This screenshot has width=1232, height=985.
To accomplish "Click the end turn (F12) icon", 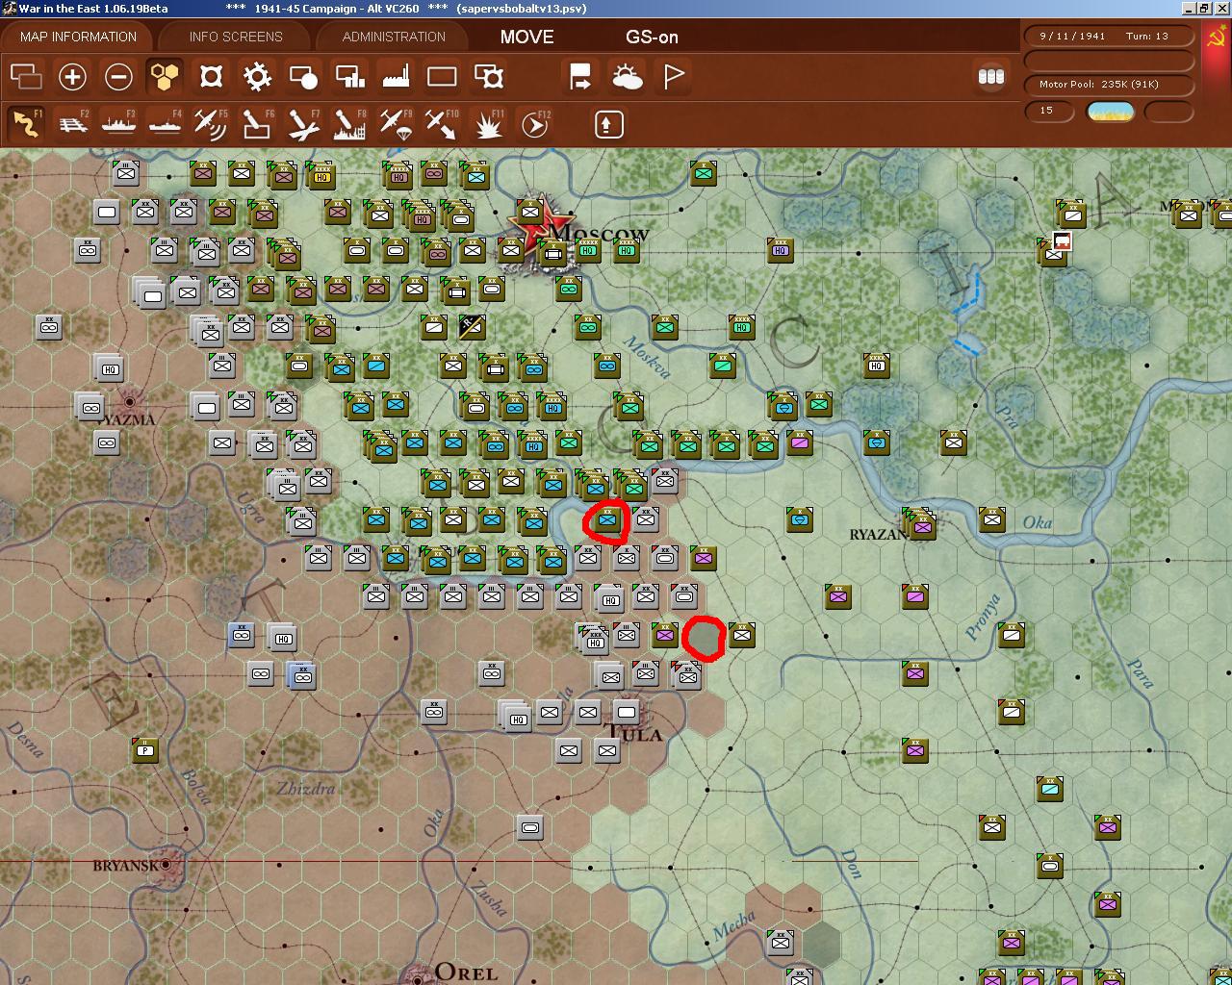I will pos(534,123).
